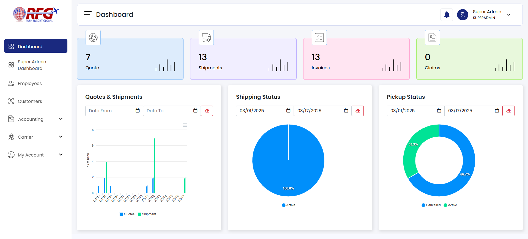
Task: Open the Super Admin Dashboard link
Action: pyautogui.click(x=32, y=65)
